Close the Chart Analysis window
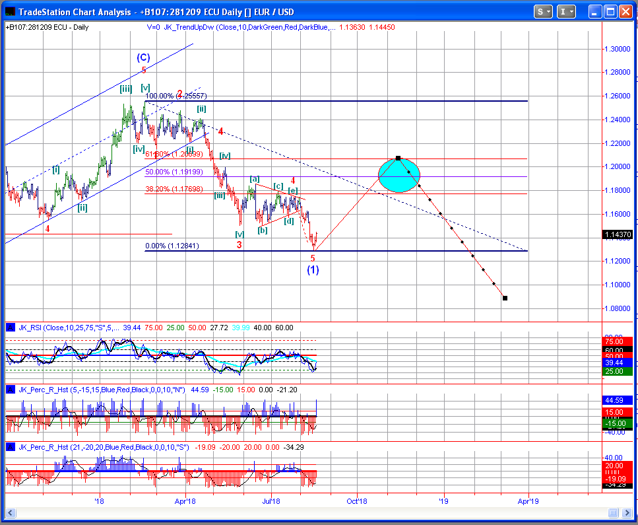The image size is (638, 525). click(625, 12)
